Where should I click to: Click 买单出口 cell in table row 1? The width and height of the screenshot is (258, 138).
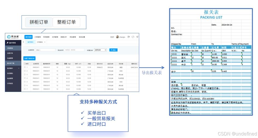100,67
